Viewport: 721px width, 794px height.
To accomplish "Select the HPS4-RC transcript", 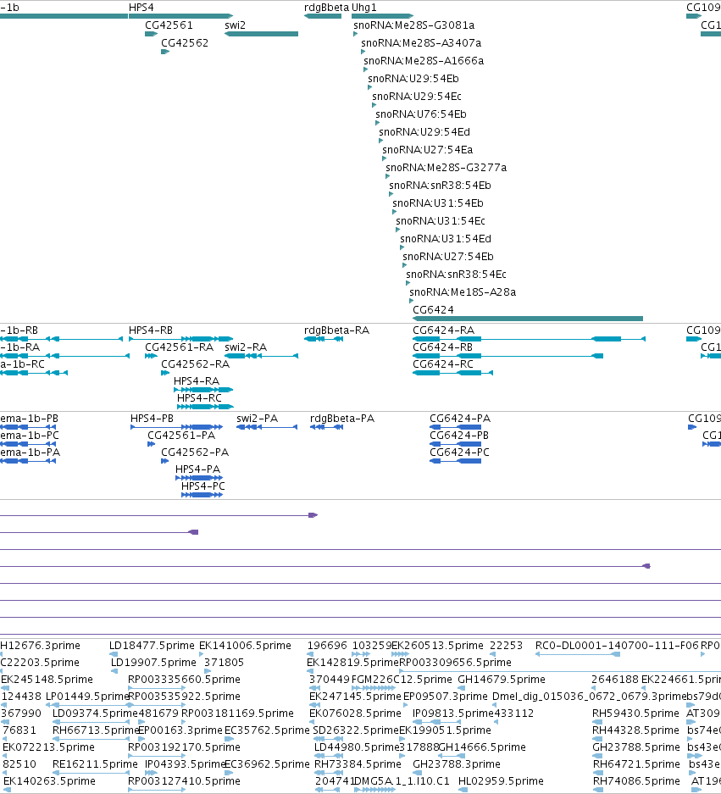I will pos(205,407).
